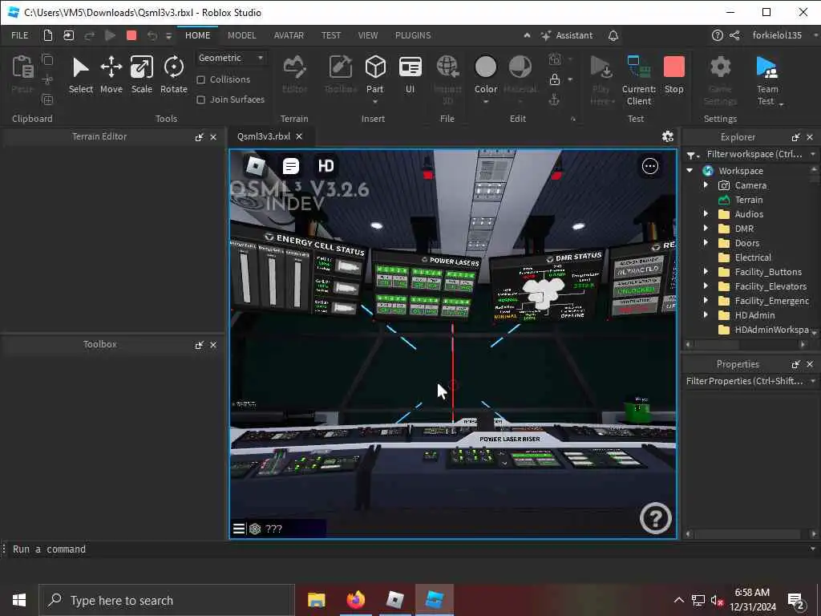
Task: Click the Filter Properties input field
Action: coord(745,381)
